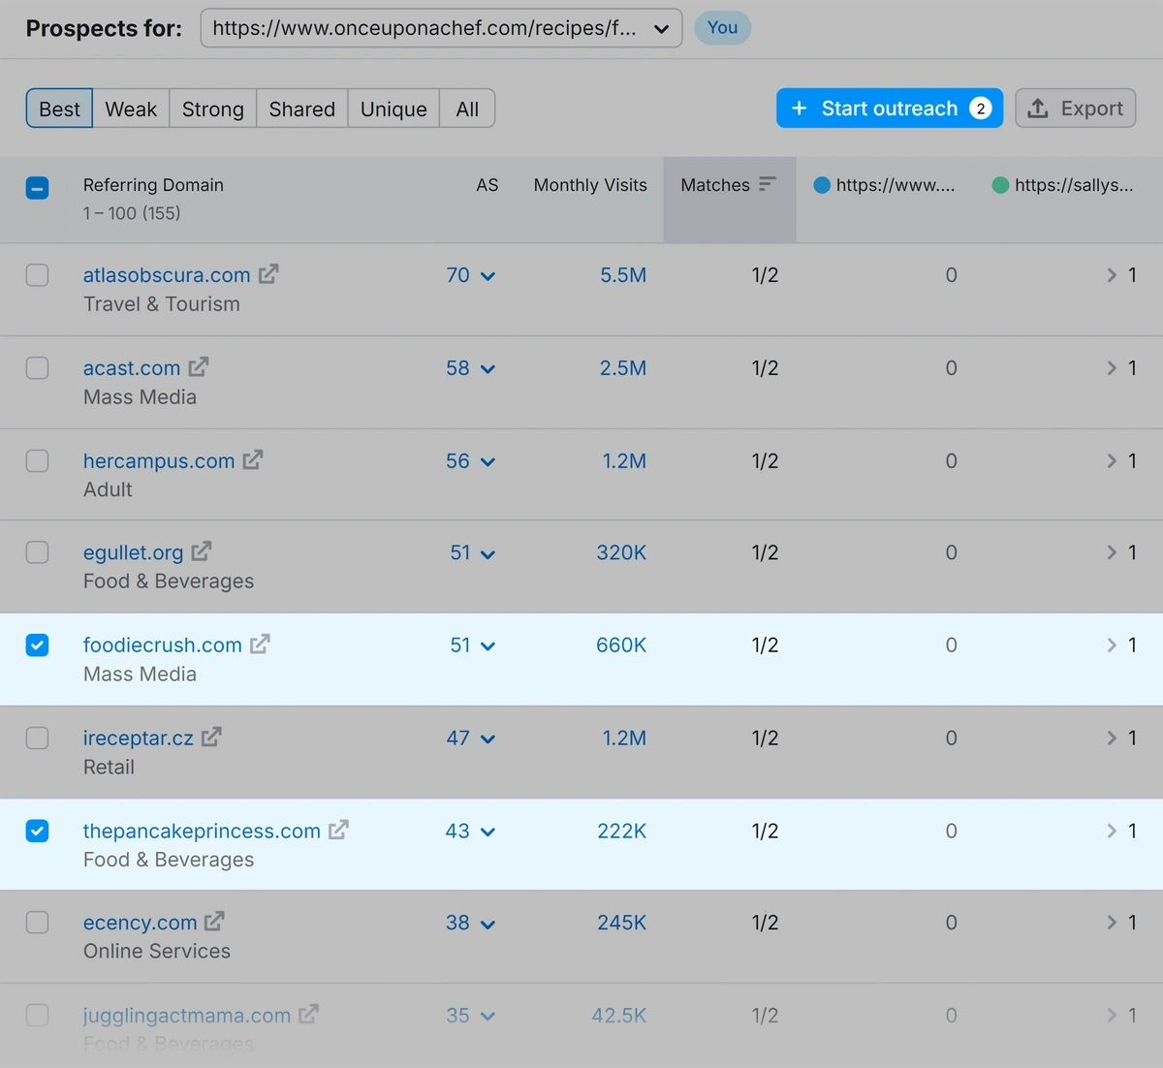Open egullet.org external link icon

[x=202, y=551]
